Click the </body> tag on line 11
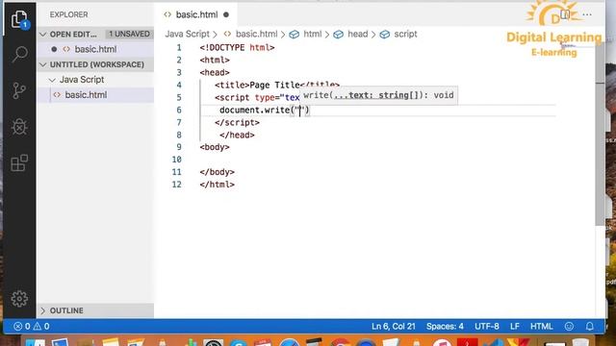The image size is (616, 346). click(217, 172)
